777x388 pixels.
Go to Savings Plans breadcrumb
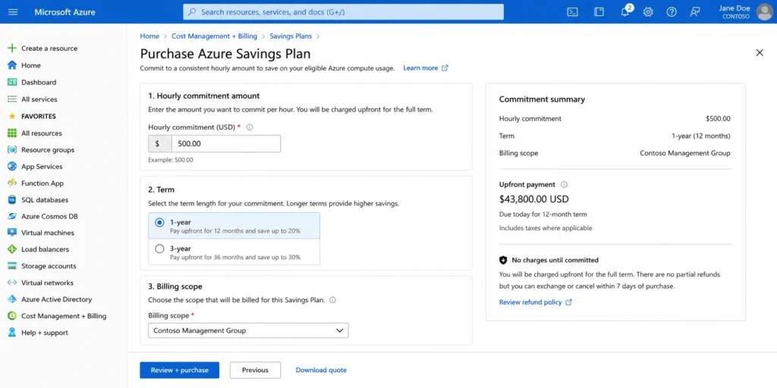(x=291, y=36)
